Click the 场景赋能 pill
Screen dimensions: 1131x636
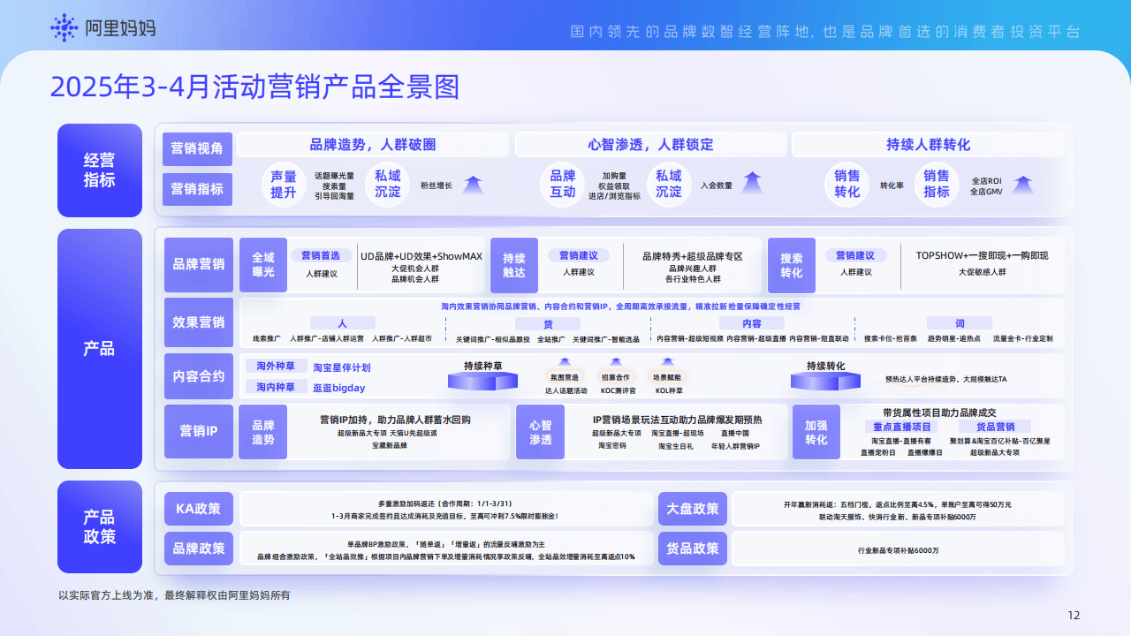click(668, 376)
